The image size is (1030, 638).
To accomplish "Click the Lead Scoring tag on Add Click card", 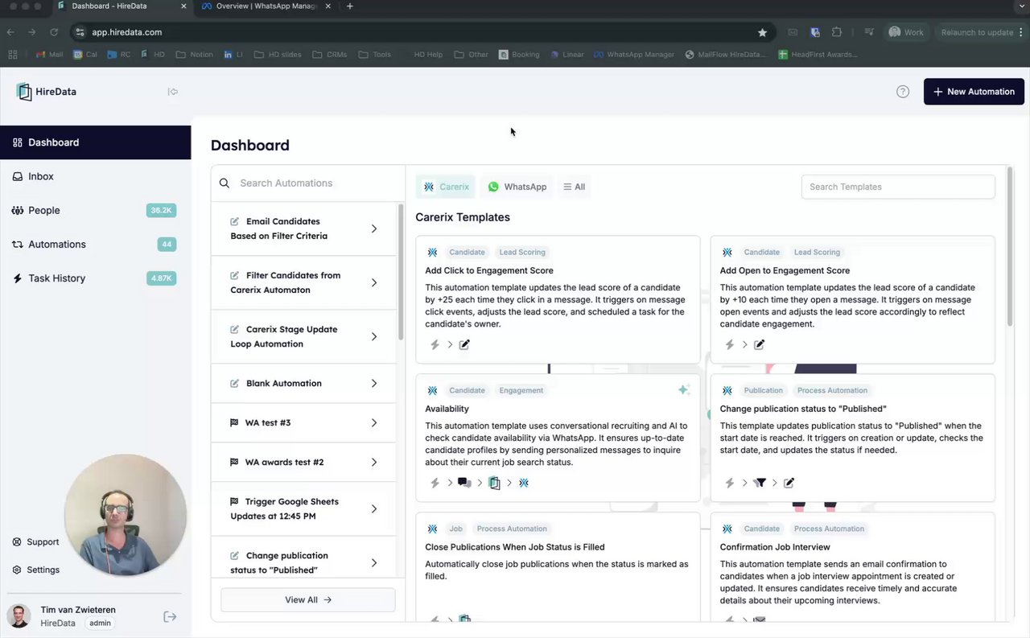I will click(521, 252).
